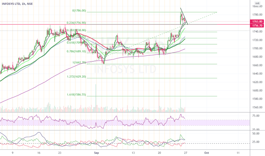Click the 1680.00 price axis label

click(x=257, y=57)
